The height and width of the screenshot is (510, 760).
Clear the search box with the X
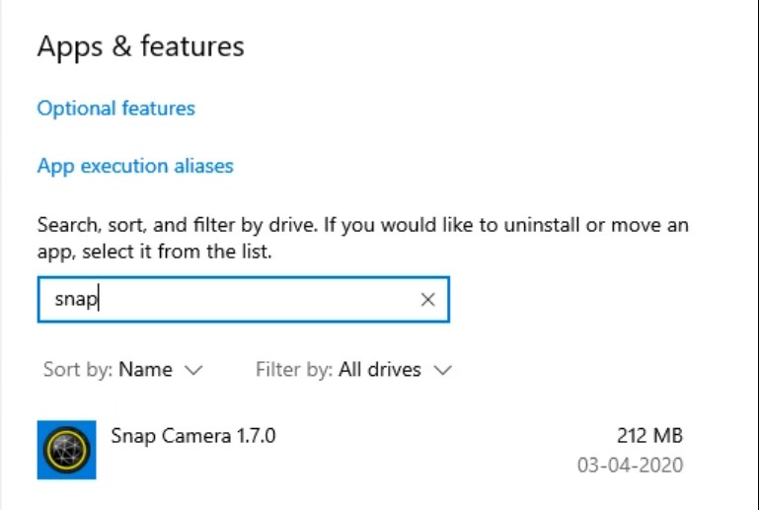tap(427, 300)
